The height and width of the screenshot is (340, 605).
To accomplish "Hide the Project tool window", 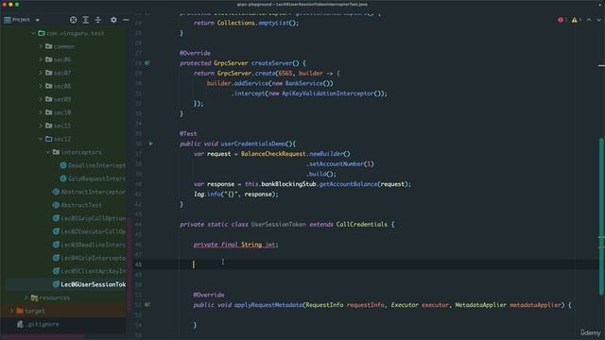I will click(126, 20).
